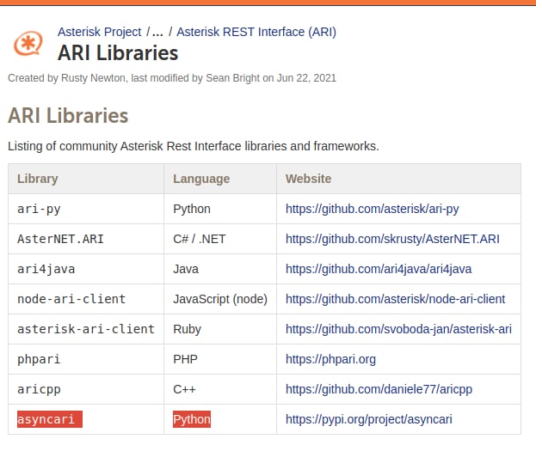Open the daniele77 aricpp GitHub link
Screen dimensions: 536x451
(x=379, y=389)
